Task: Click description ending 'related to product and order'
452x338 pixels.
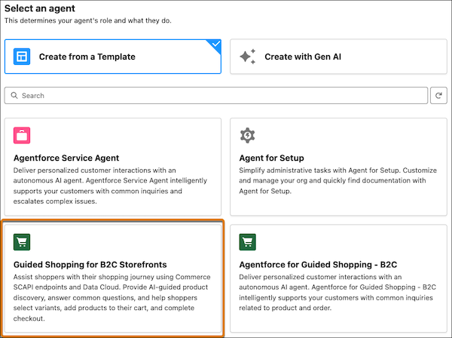Action: point(337,293)
